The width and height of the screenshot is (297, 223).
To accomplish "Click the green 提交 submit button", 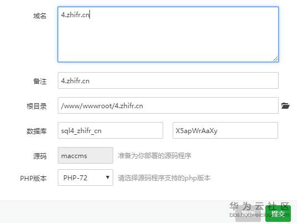I will pyautogui.click(x=278, y=214).
